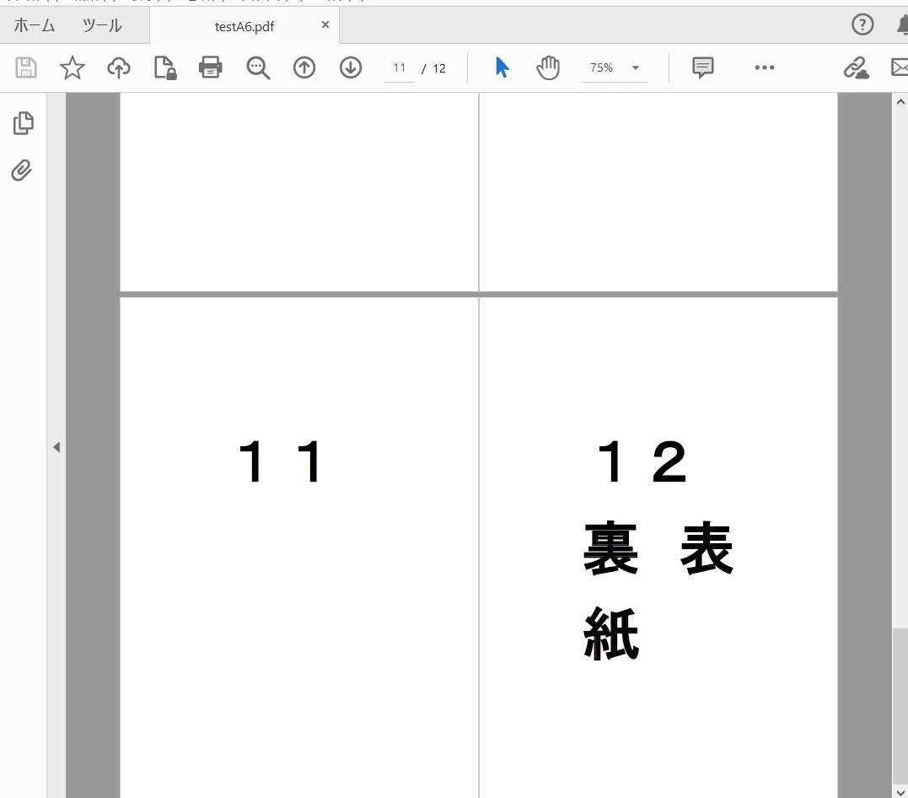Print the document via printer icon
Screen dimensions: 908x798
[x=211, y=67]
